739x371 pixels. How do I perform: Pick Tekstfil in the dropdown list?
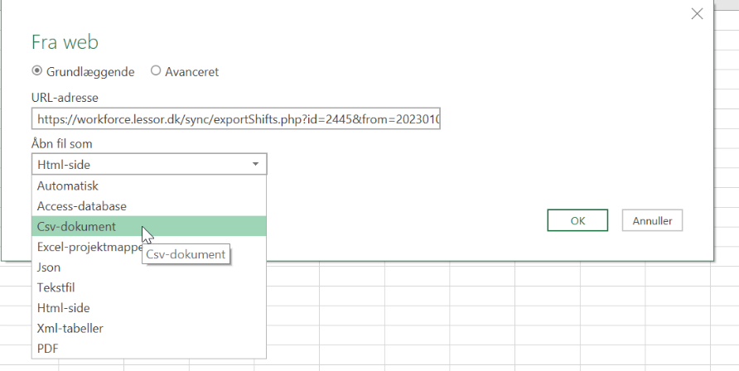coord(56,287)
